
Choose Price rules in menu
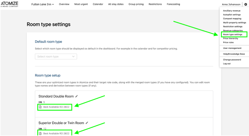pyautogui.click(x=228, y=42)
